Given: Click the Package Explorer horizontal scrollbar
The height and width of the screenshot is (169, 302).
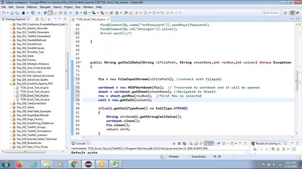Looking at the screenshot, I should 25,152.
